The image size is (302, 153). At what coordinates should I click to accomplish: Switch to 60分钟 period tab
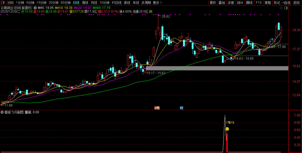pyautogui.click(x=65, y=3)
